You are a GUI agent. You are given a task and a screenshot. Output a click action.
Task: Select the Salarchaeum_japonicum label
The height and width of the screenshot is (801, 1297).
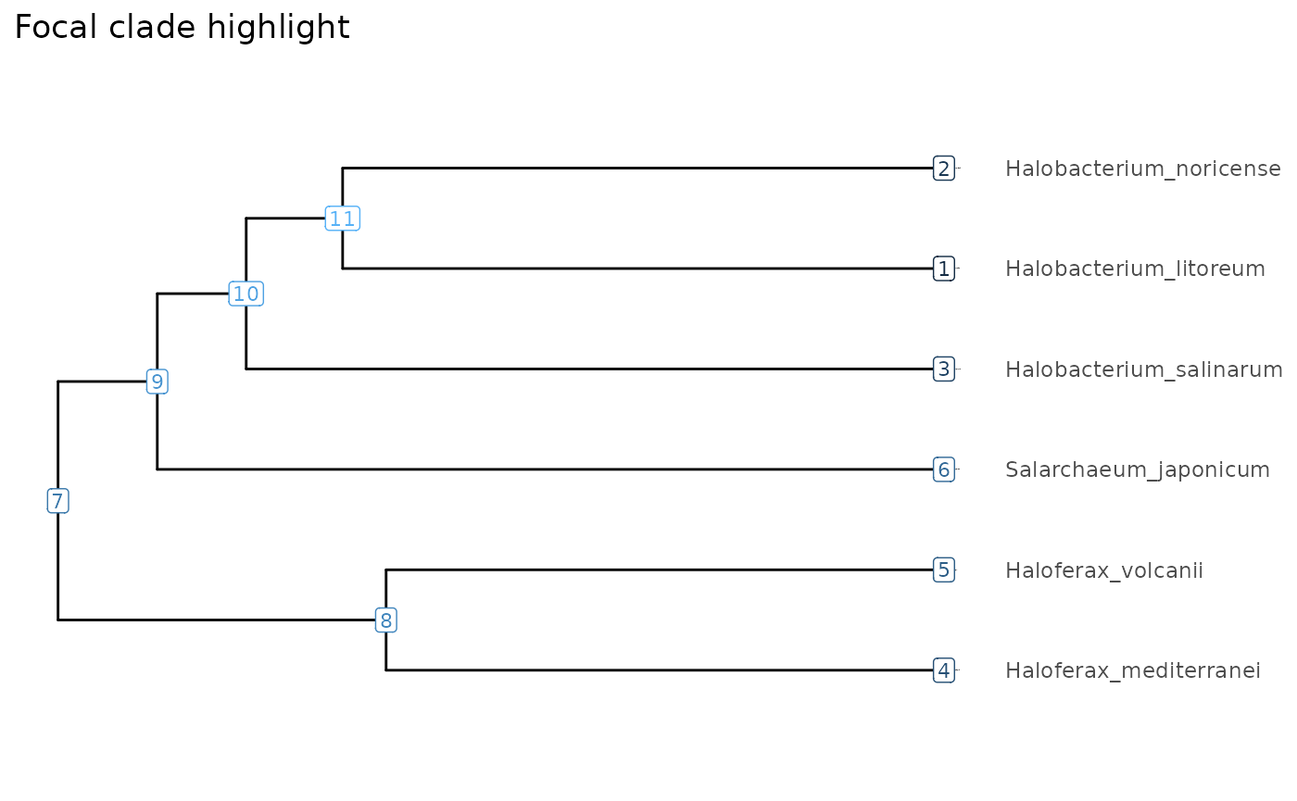1138,469
